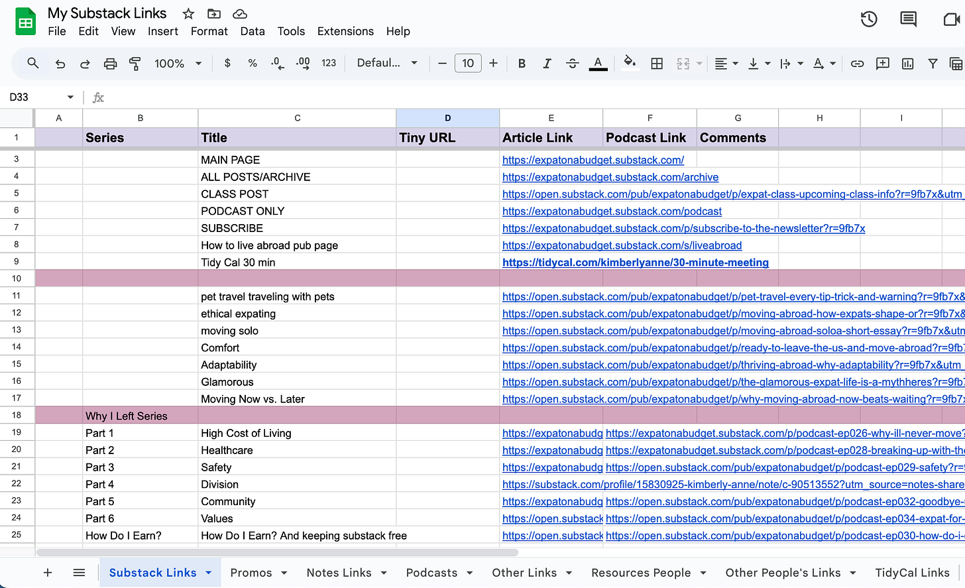Star the My Substack Links document

point(188,13)
